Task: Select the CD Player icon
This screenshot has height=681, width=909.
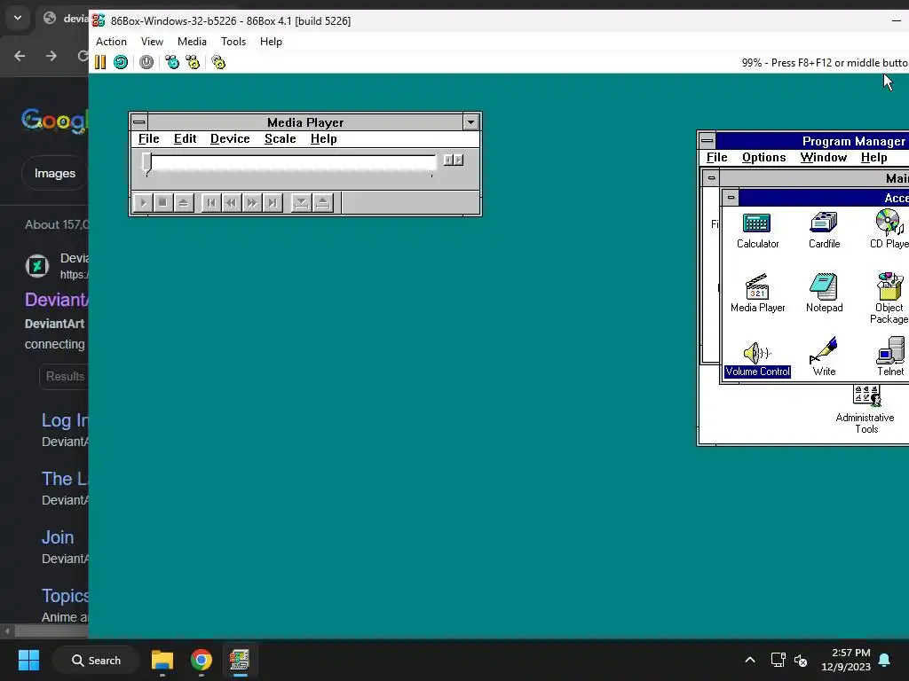Action: click(x=889, y=229)
